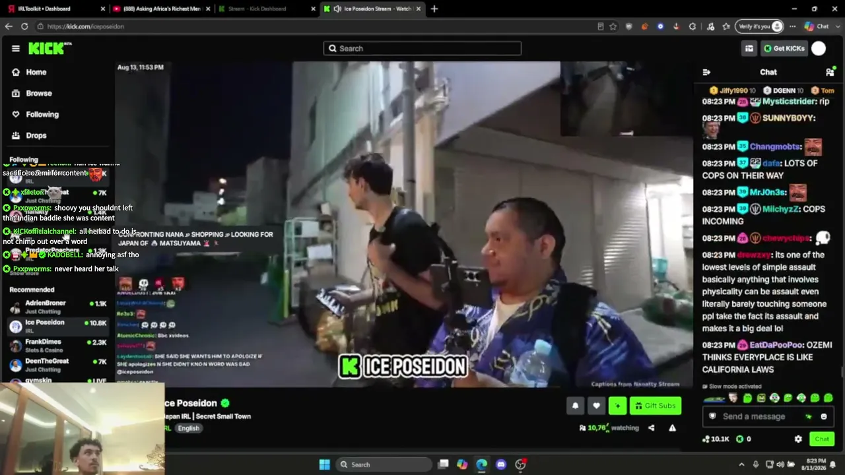
Task: Click the English language tag
Action: 188,428
